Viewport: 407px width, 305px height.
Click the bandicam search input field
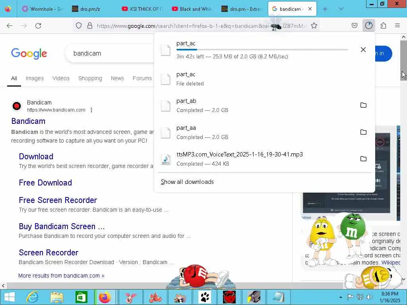coord(109,54)
